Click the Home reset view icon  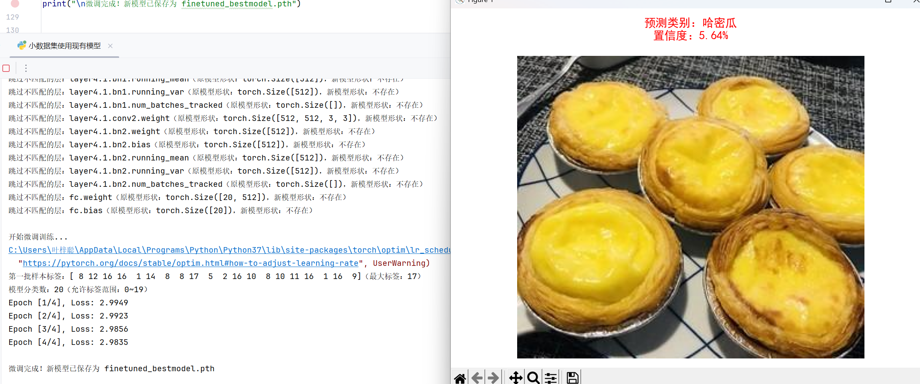(x=460, y=378)
